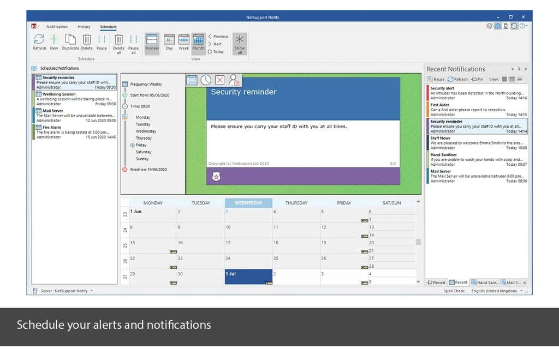The height and width of the screenshot is (349, 559).
Task: Open the NetSupport N application menu
Action: [34, 26]
